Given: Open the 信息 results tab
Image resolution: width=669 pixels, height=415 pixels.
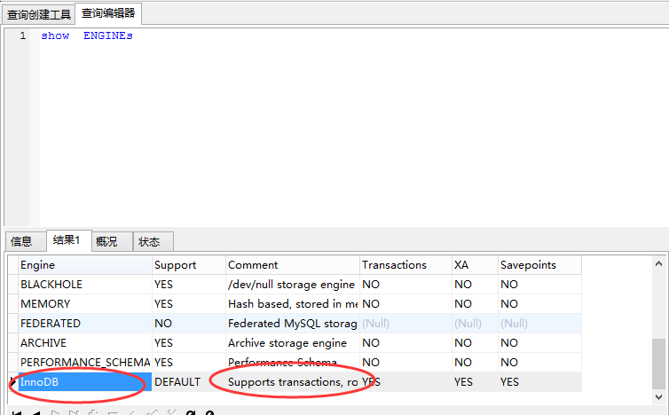Looking at the screenshot, I should click(x=21, y=241).
